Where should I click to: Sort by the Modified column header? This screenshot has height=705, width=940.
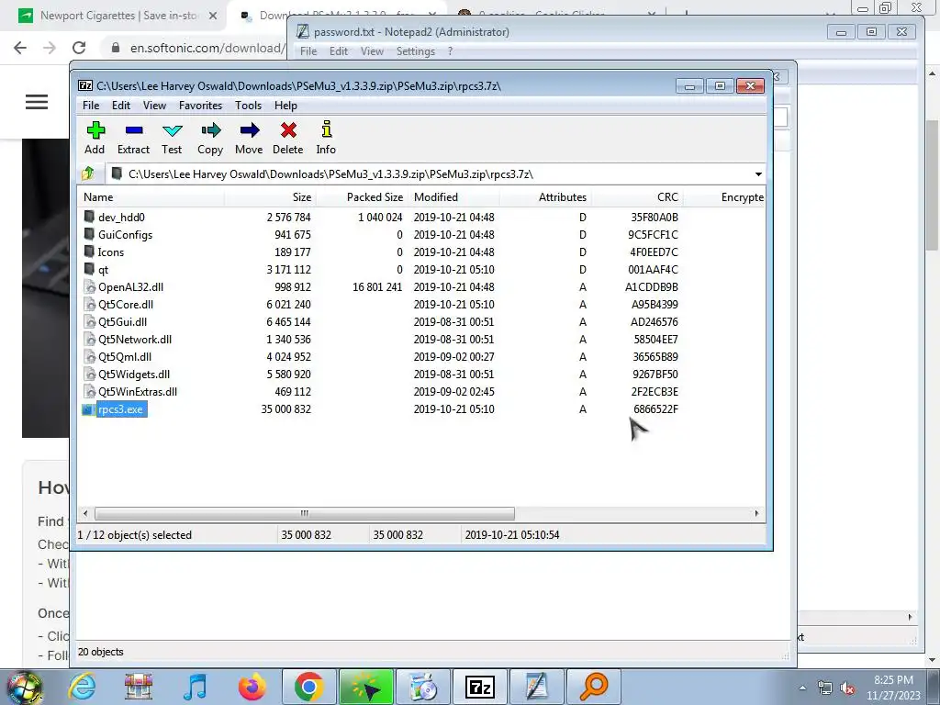pyautogui.click(x=453, y=197)
